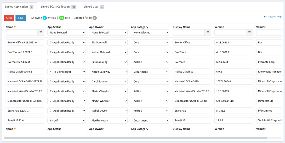
Task: Click the Linked User count badge
Action: tap(102, 7)
